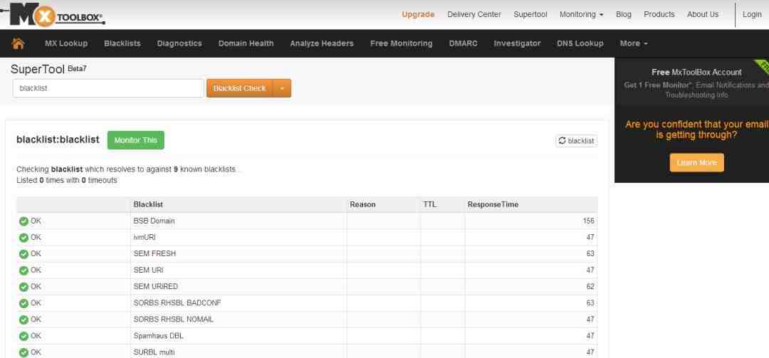Open DMARC navigation item
This screenshot has width=769, height=358.
coord(463,43)
